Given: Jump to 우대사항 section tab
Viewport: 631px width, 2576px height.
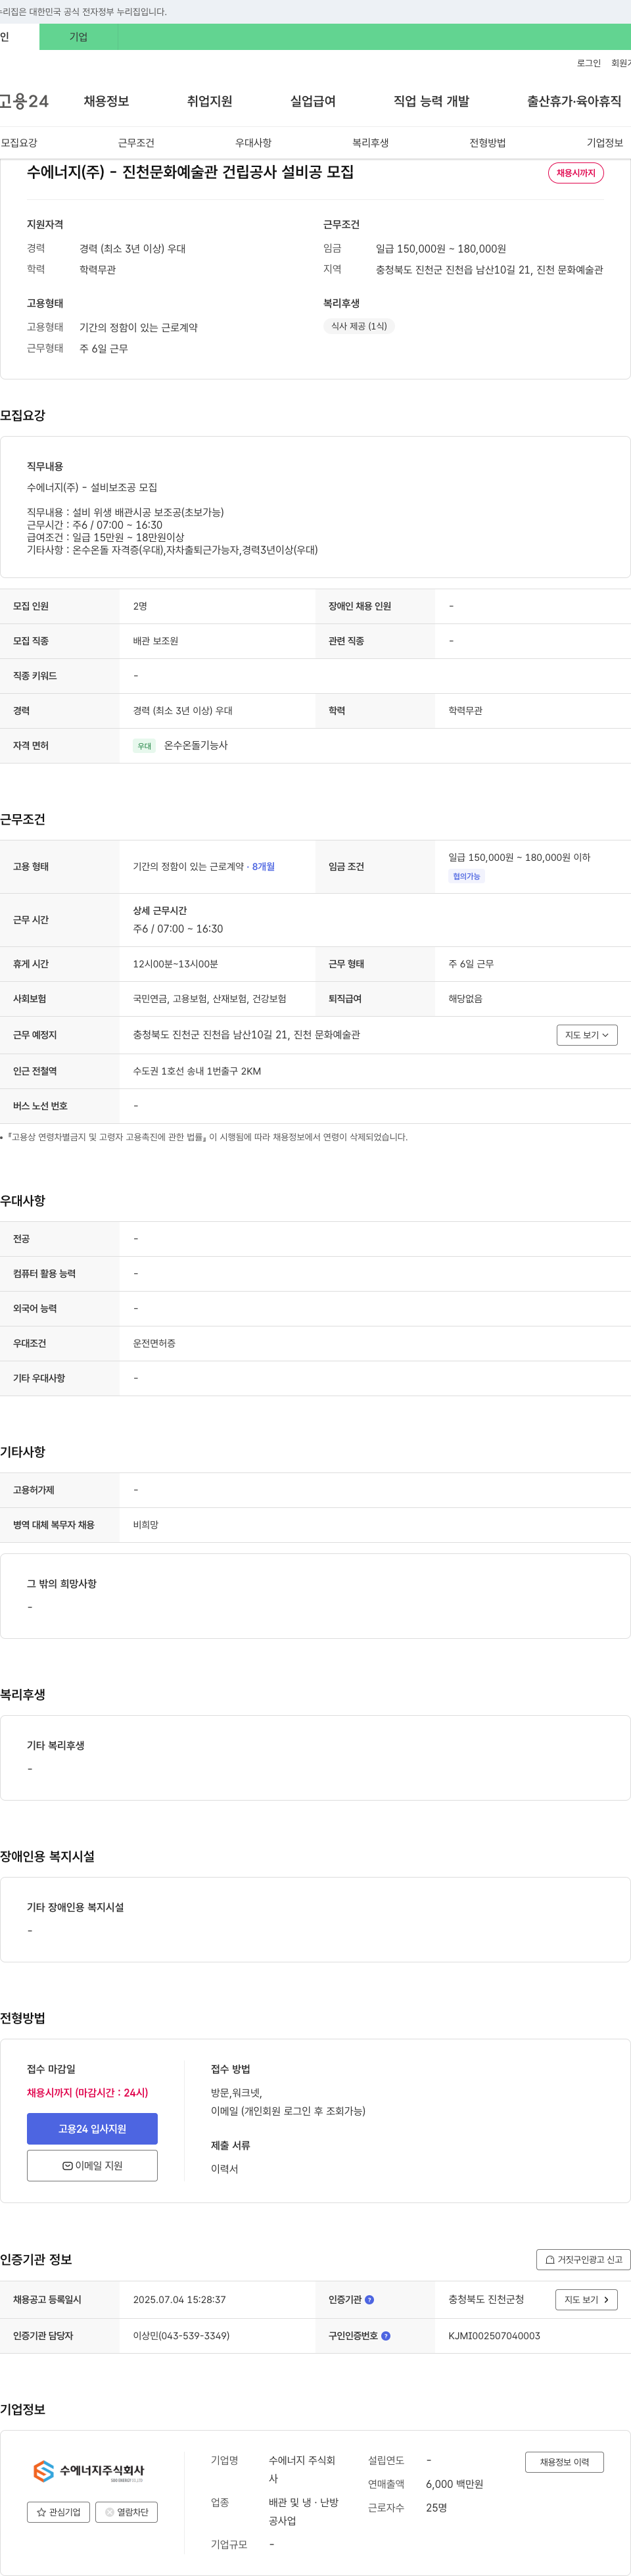Looking at the screenshot, I should (x=253, y=143).
